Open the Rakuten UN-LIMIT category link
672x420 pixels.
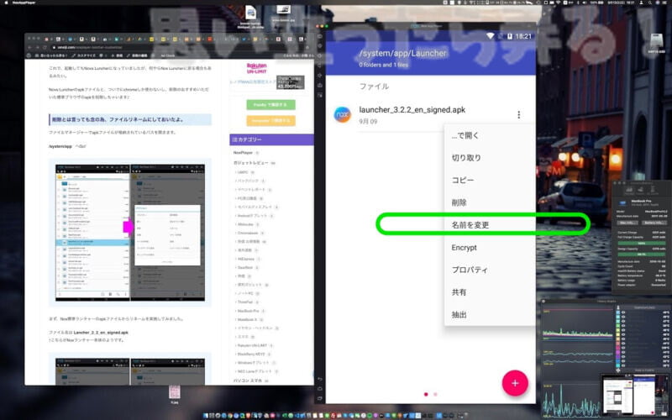tap(252, 345)
